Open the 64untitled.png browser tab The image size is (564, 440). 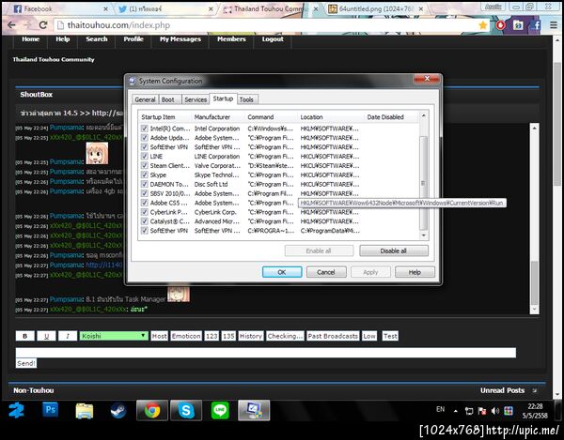[x=375, y=9]
